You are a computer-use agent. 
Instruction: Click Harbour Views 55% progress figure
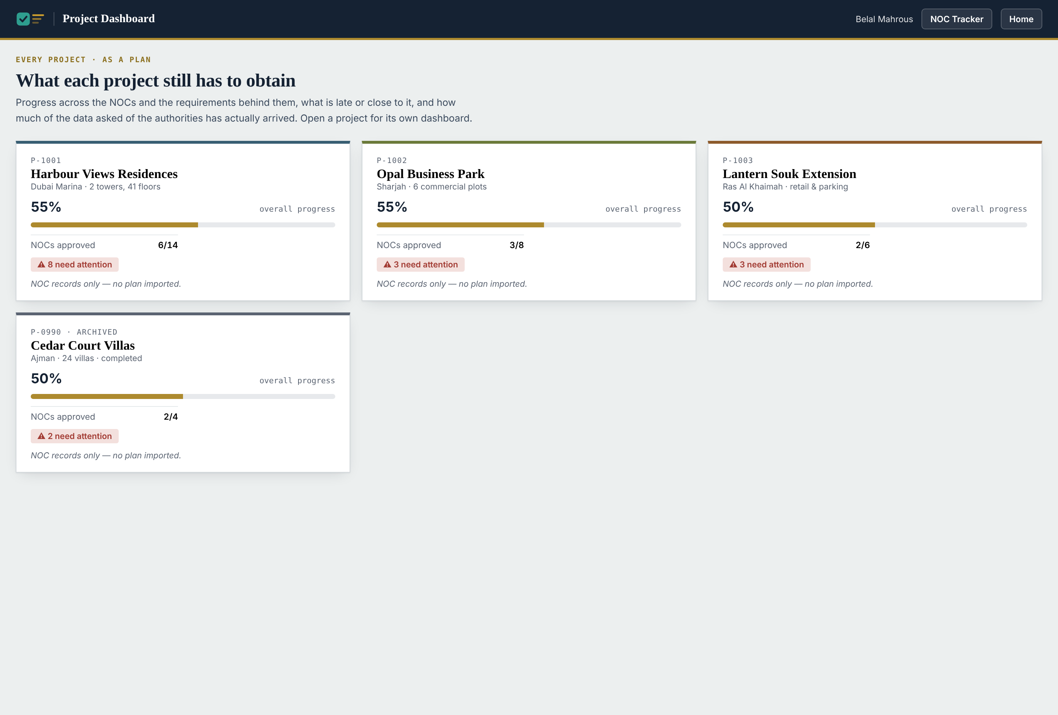click(46, 207)
